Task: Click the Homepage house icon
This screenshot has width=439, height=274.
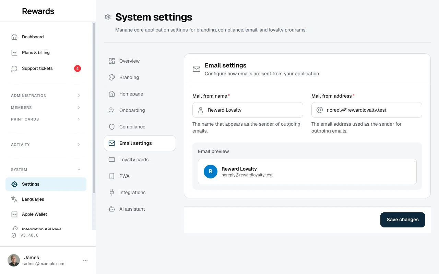Action: coord(112,94)
